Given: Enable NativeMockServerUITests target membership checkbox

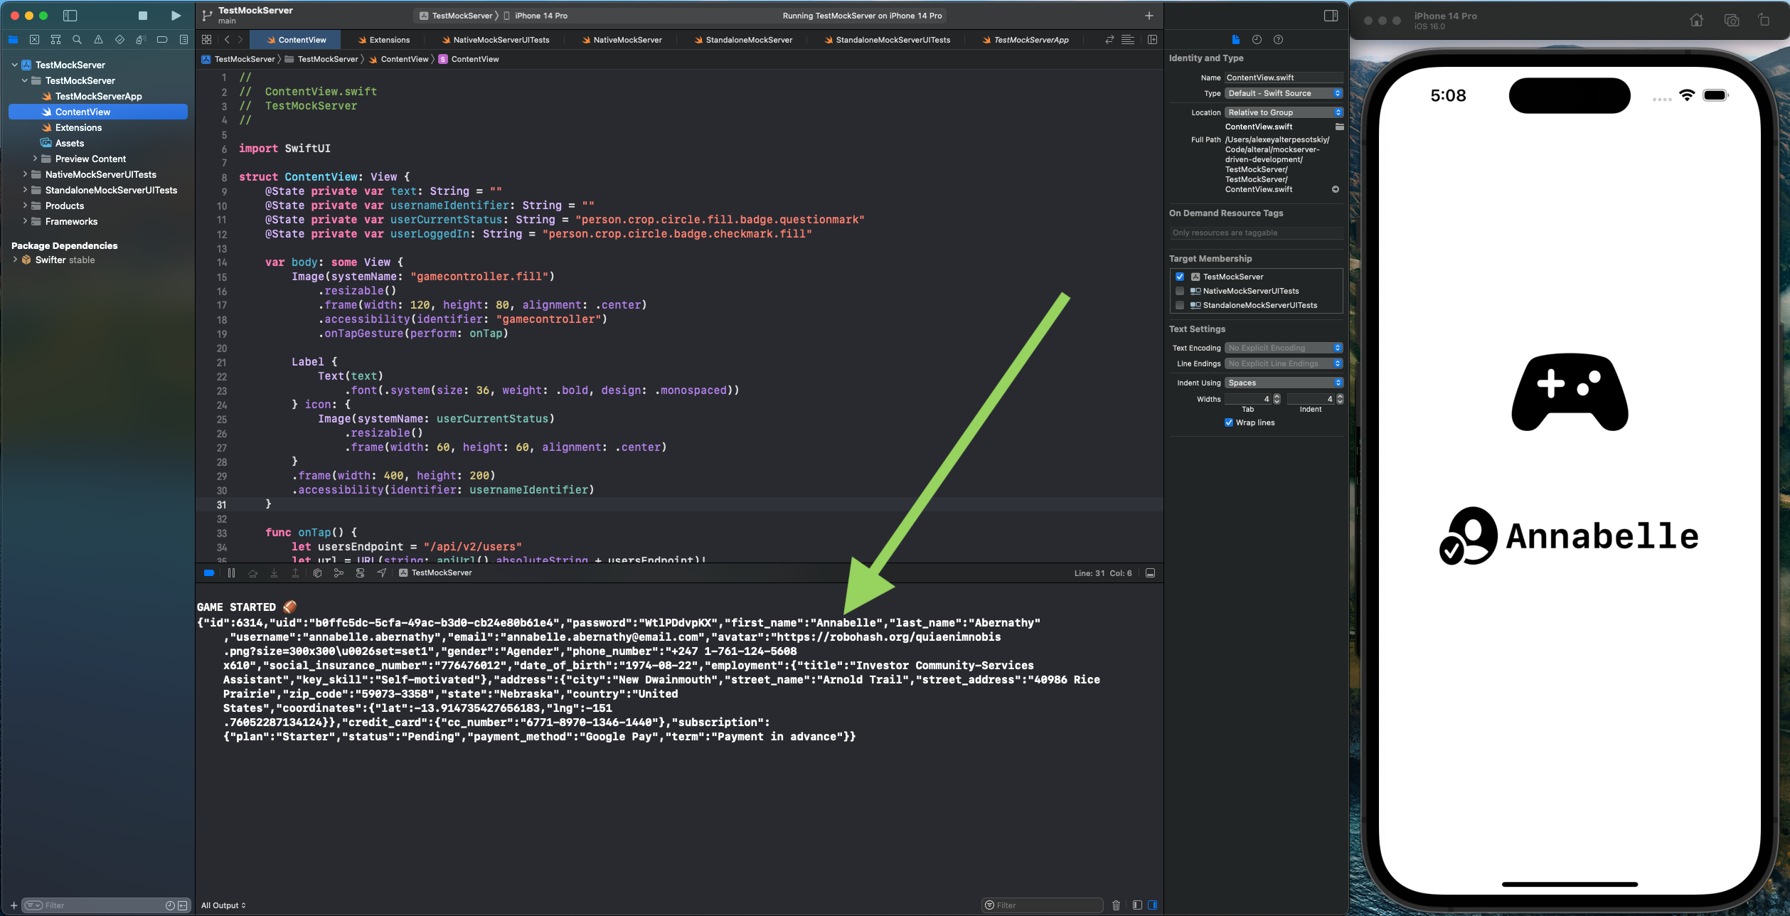Looking at the screenshot, I should coord(1180,291).
